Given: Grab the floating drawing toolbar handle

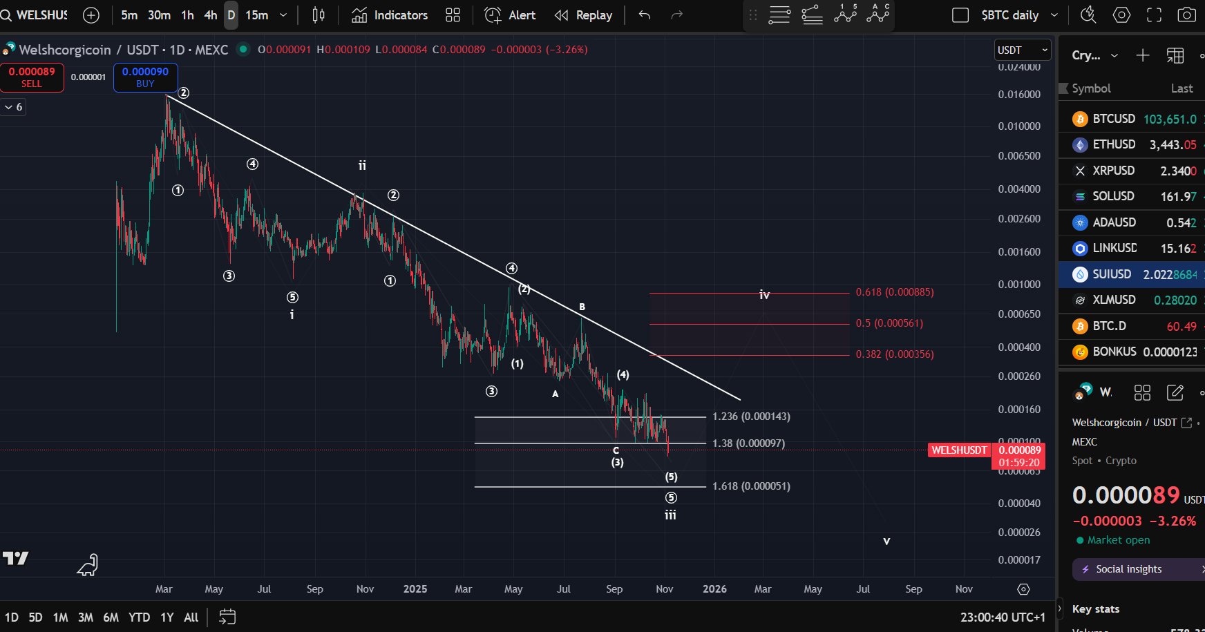Looking at the screenshot, I should [753, 15].
